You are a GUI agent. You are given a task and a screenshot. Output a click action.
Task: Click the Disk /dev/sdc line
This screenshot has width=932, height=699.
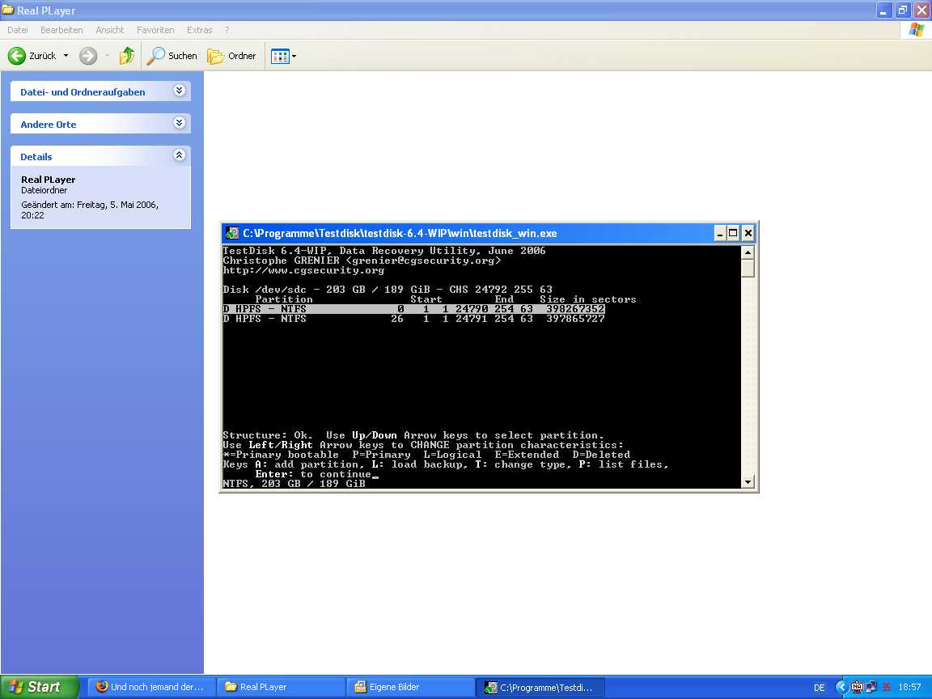point(388,290)
